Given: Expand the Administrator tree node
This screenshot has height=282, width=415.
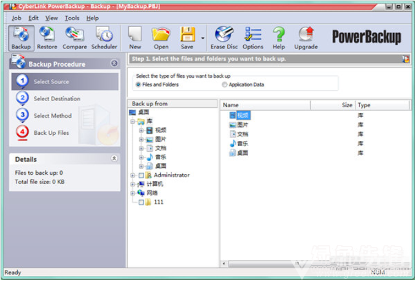Looking at the screenshot, I should pos(133,175).
